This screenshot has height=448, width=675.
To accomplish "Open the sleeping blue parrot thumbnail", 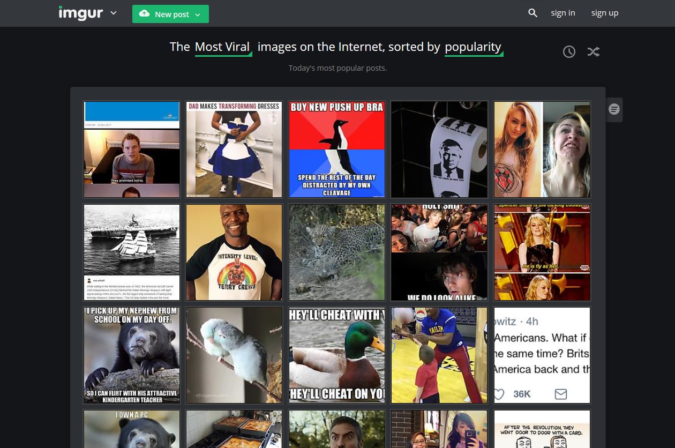I will click(x=234, y=355).
